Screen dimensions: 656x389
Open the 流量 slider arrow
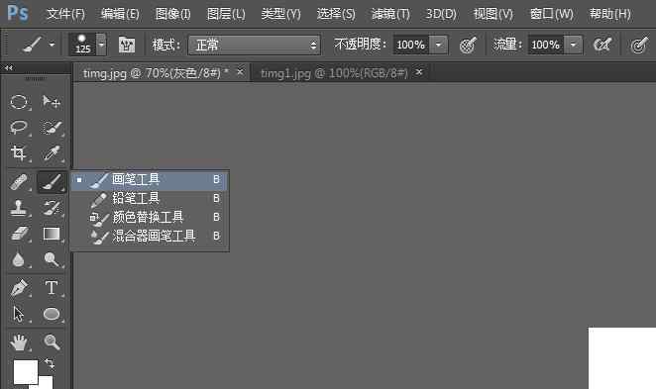coord(573,45)
